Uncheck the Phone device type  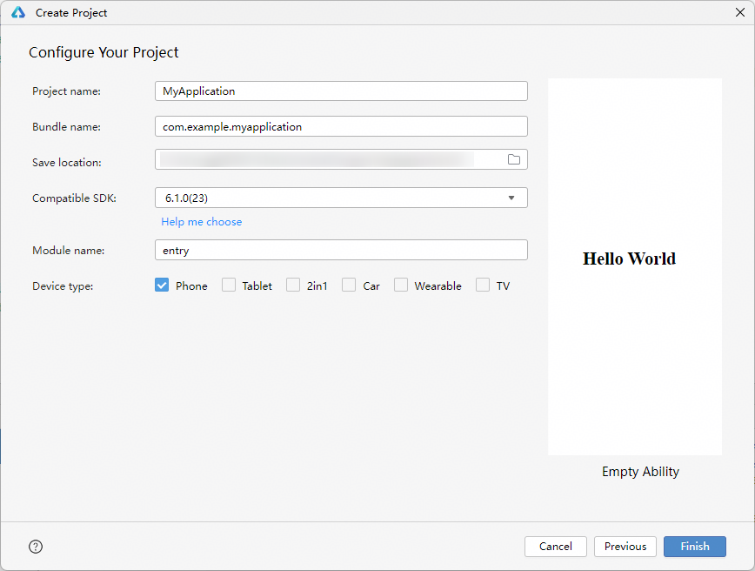pyautogui.click(x=162, y=285)
